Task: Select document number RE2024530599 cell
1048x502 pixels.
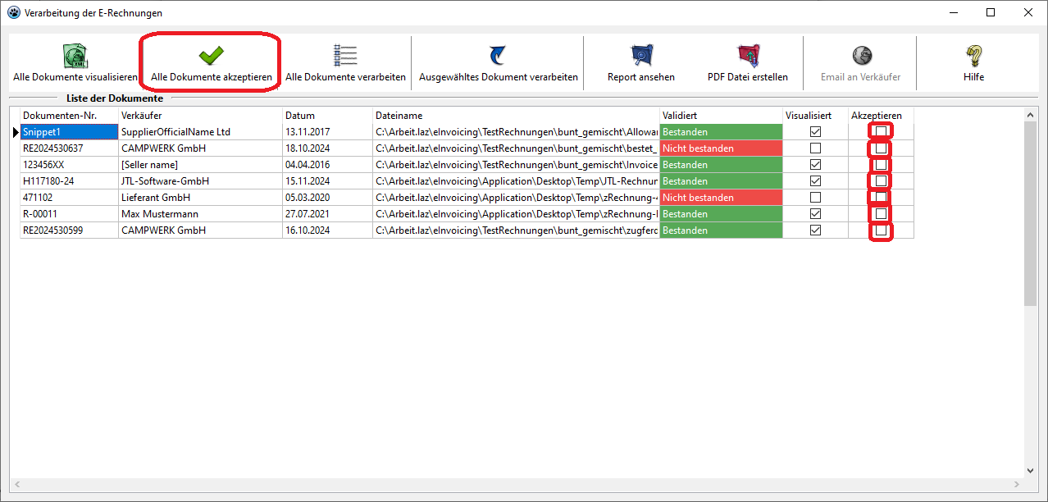Action: coord(69,230)
